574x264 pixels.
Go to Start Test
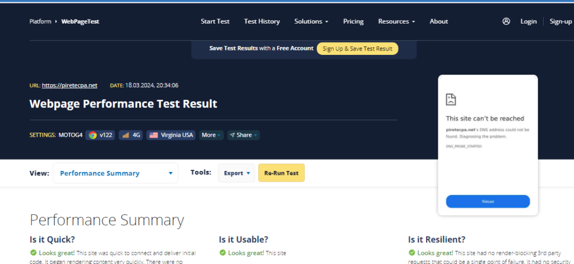pos(215,21)
